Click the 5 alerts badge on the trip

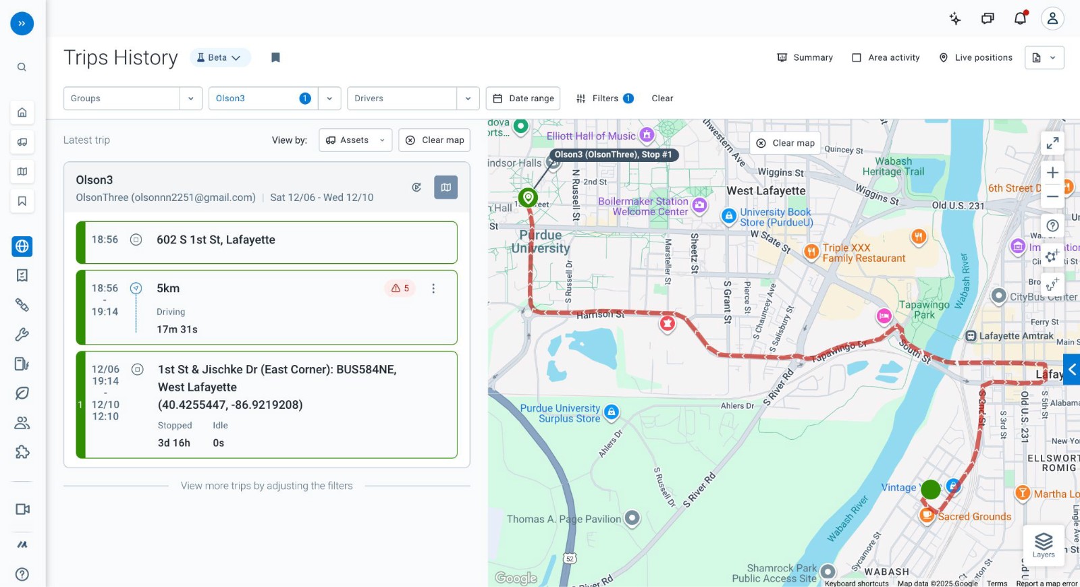[400, 289]
